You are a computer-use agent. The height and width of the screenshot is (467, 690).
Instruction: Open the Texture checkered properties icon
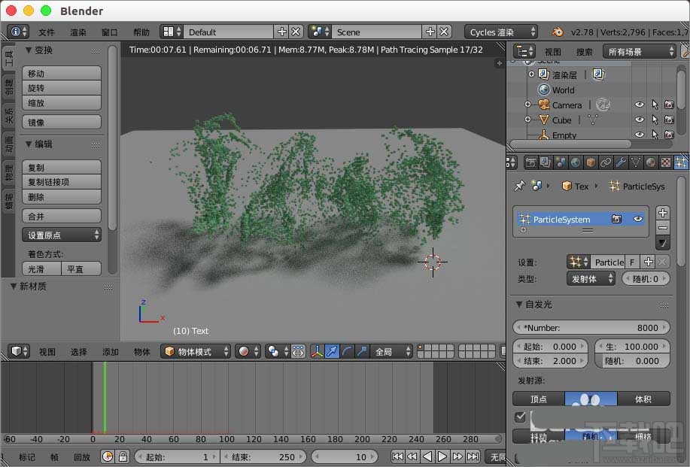664,162
